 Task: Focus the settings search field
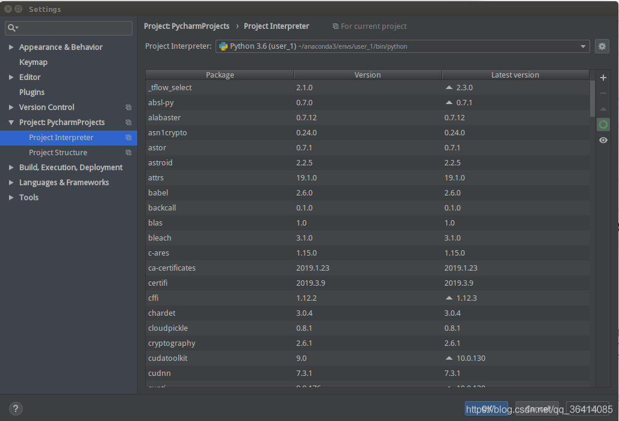click(69, 28)
